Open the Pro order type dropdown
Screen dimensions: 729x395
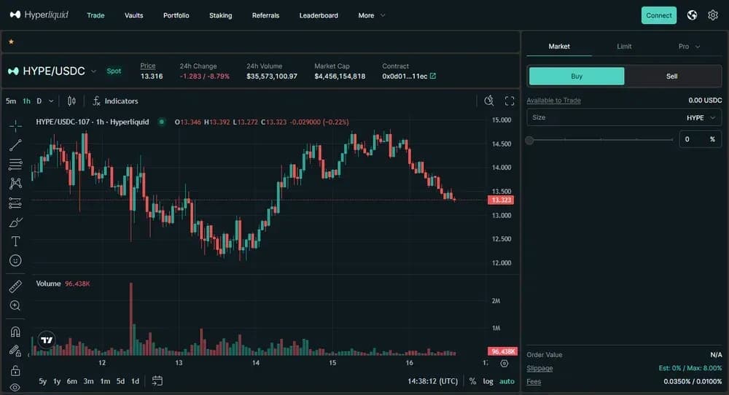tap(689, 47)
